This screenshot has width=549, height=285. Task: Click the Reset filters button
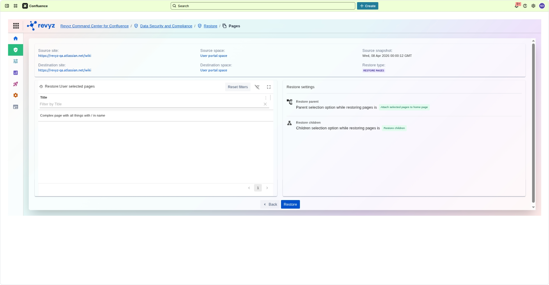point(238,87)
